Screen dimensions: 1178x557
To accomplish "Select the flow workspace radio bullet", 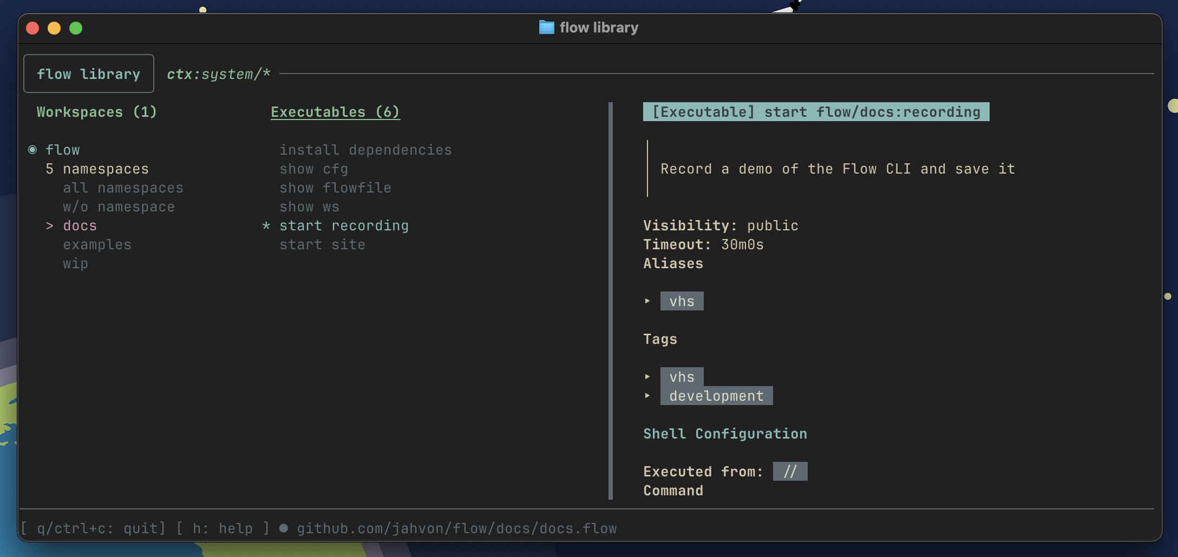I will click(32, 150).
